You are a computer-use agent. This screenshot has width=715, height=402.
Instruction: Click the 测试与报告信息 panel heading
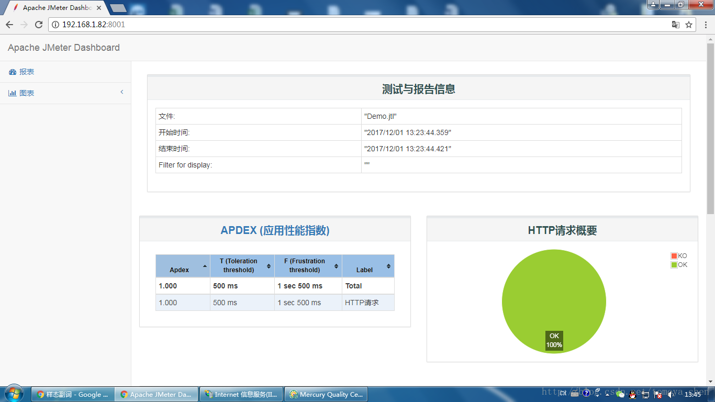[x=419, y=89]
